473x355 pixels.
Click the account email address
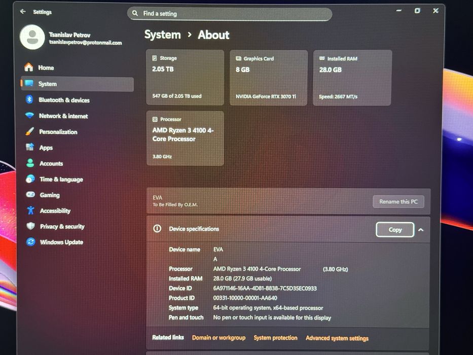(x=85, y=43)
